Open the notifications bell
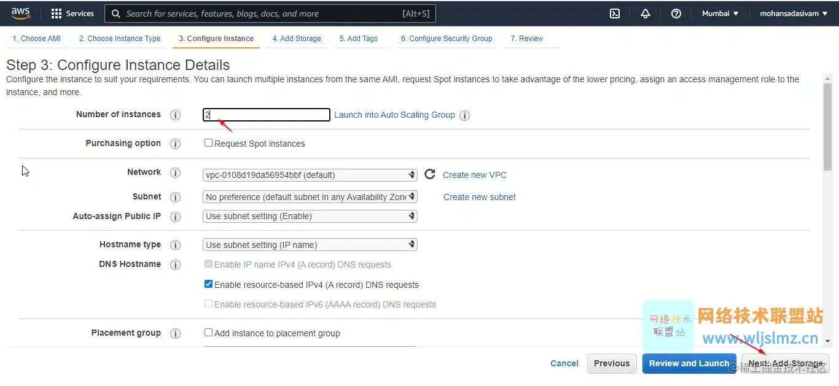The image size is (839, 386). click(646, 14)
